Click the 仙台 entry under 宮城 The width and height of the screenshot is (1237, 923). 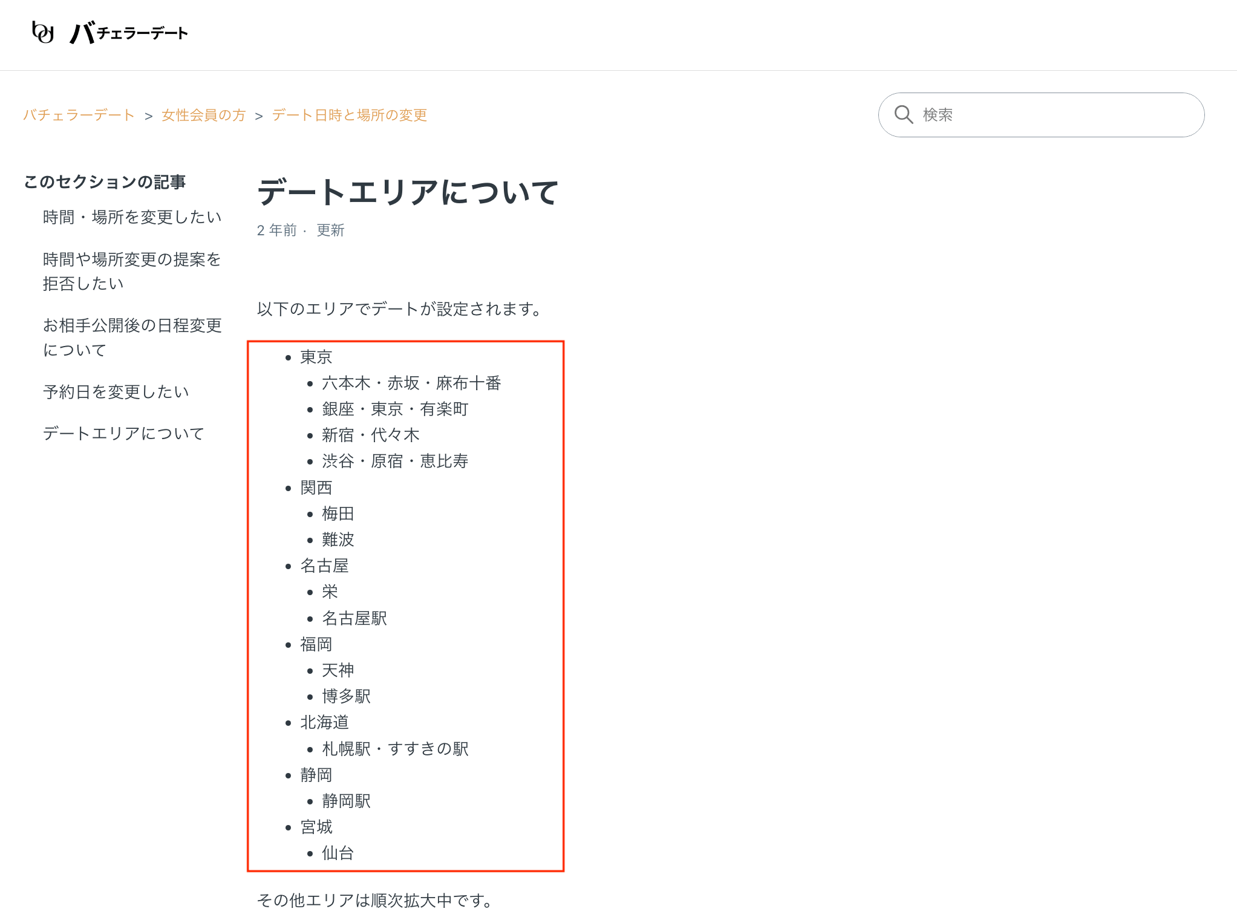pos(337,853)
